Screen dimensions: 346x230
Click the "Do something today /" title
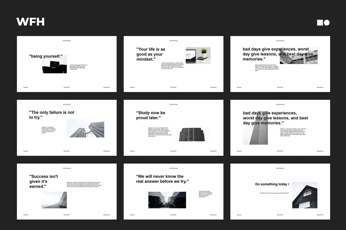(272, 184)
